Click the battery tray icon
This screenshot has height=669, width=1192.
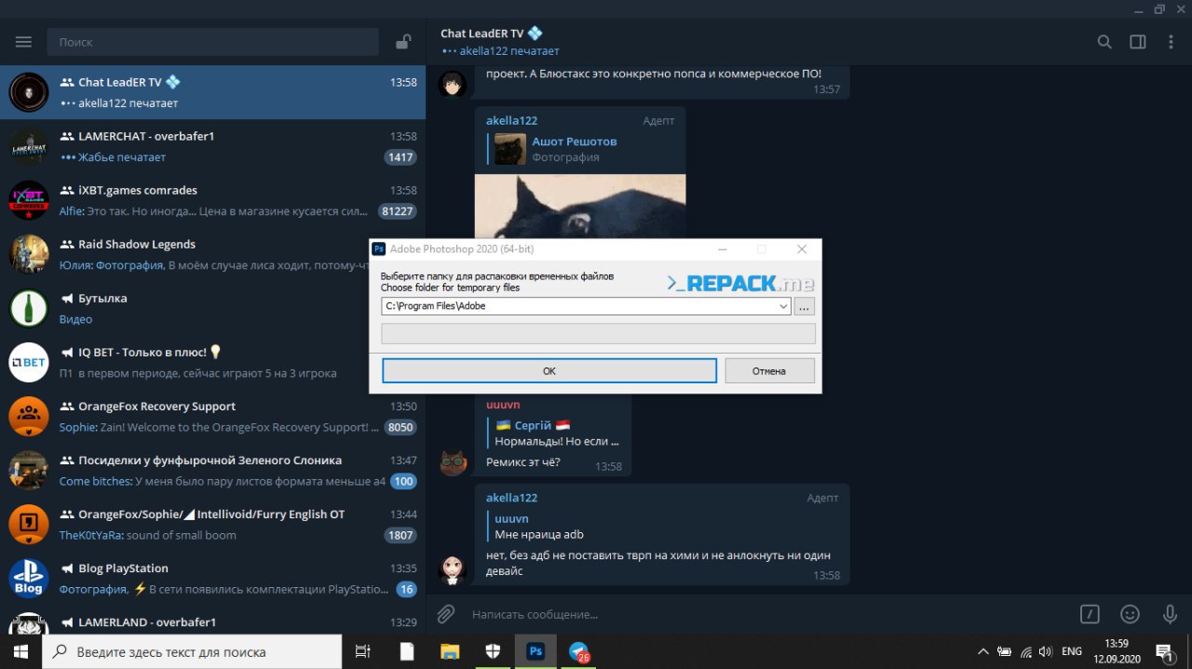1005,651
